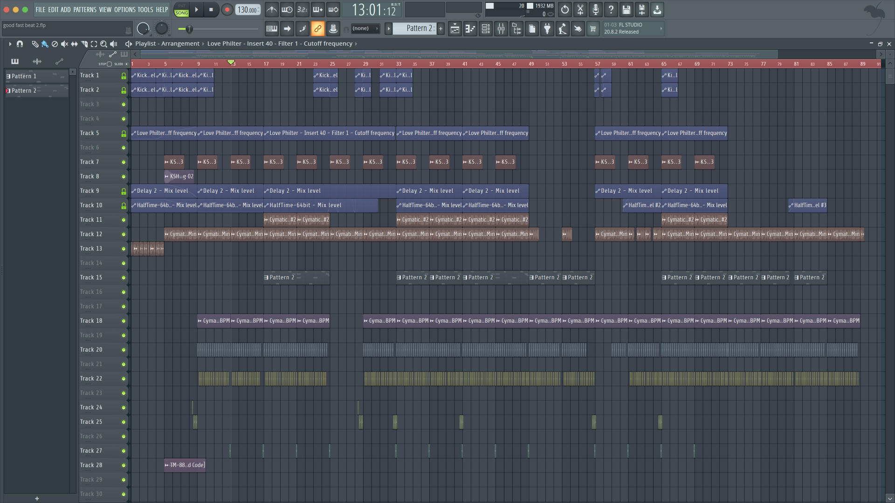Render project as audio file icon
The height and width of the screenshot is (503, 895).
(642, 9)
